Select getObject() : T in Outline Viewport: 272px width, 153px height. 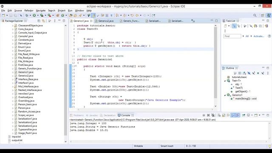click(x=243, y=91)
